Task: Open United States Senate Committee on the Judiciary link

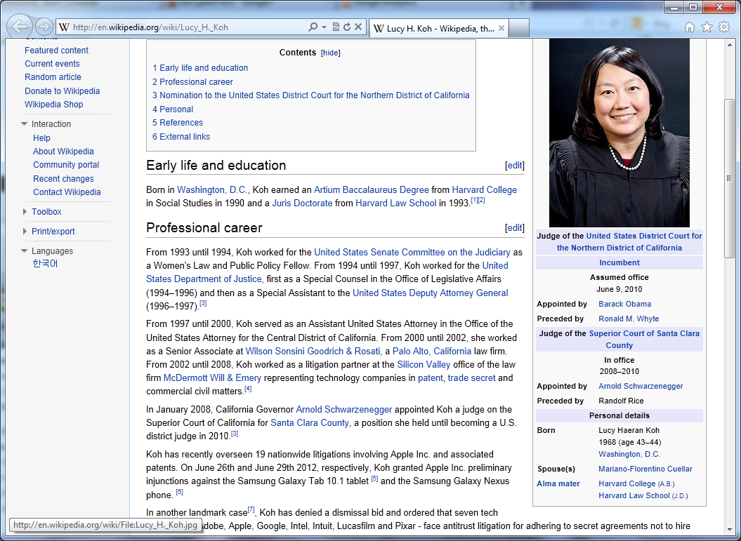Action: coord(412,252)
